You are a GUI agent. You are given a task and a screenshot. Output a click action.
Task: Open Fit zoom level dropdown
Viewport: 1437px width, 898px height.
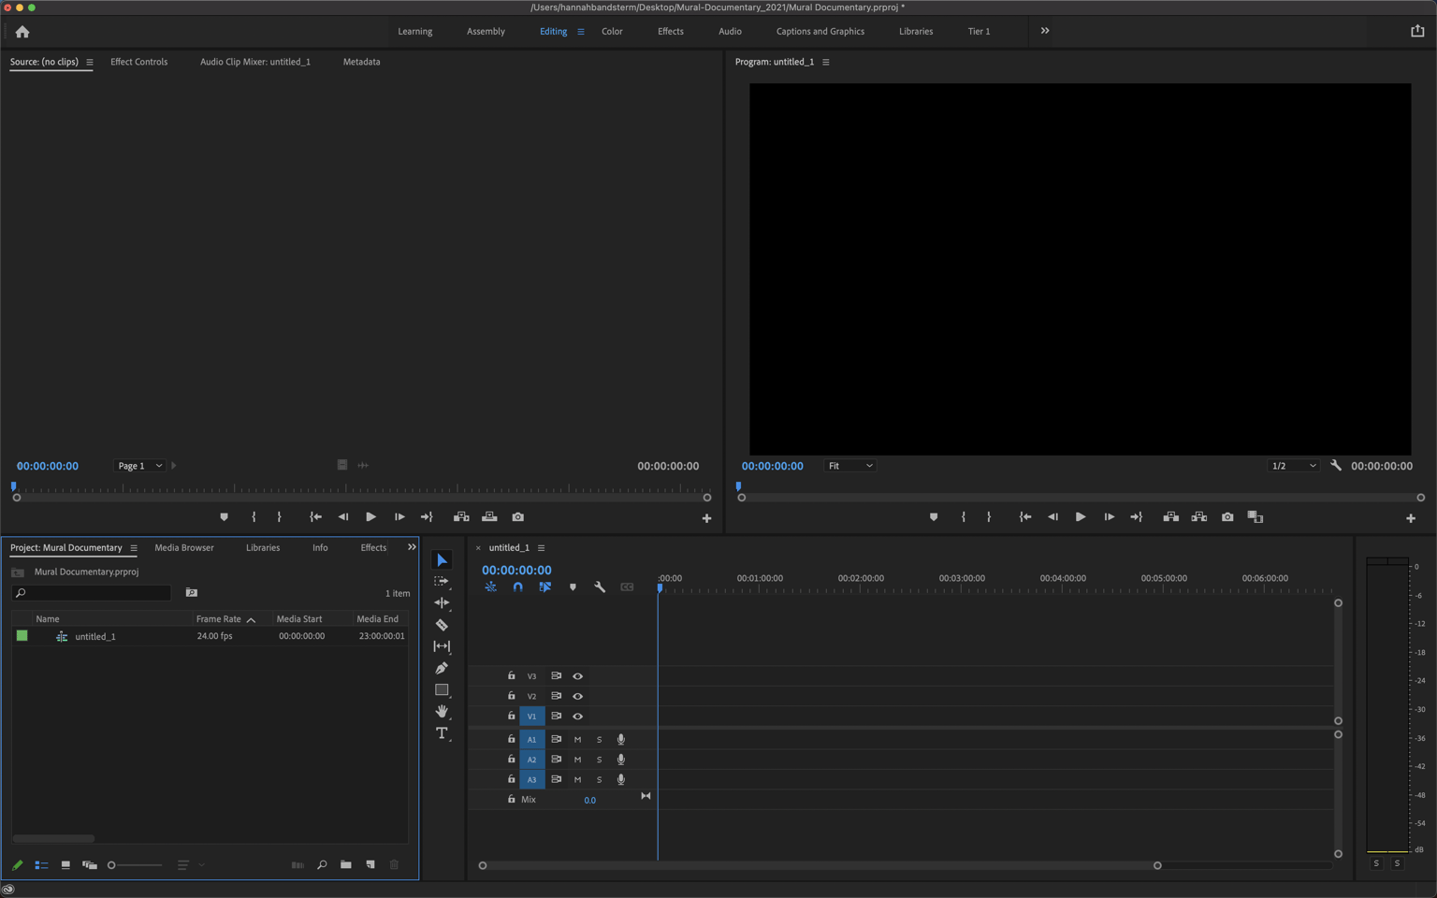coord(849,466)
